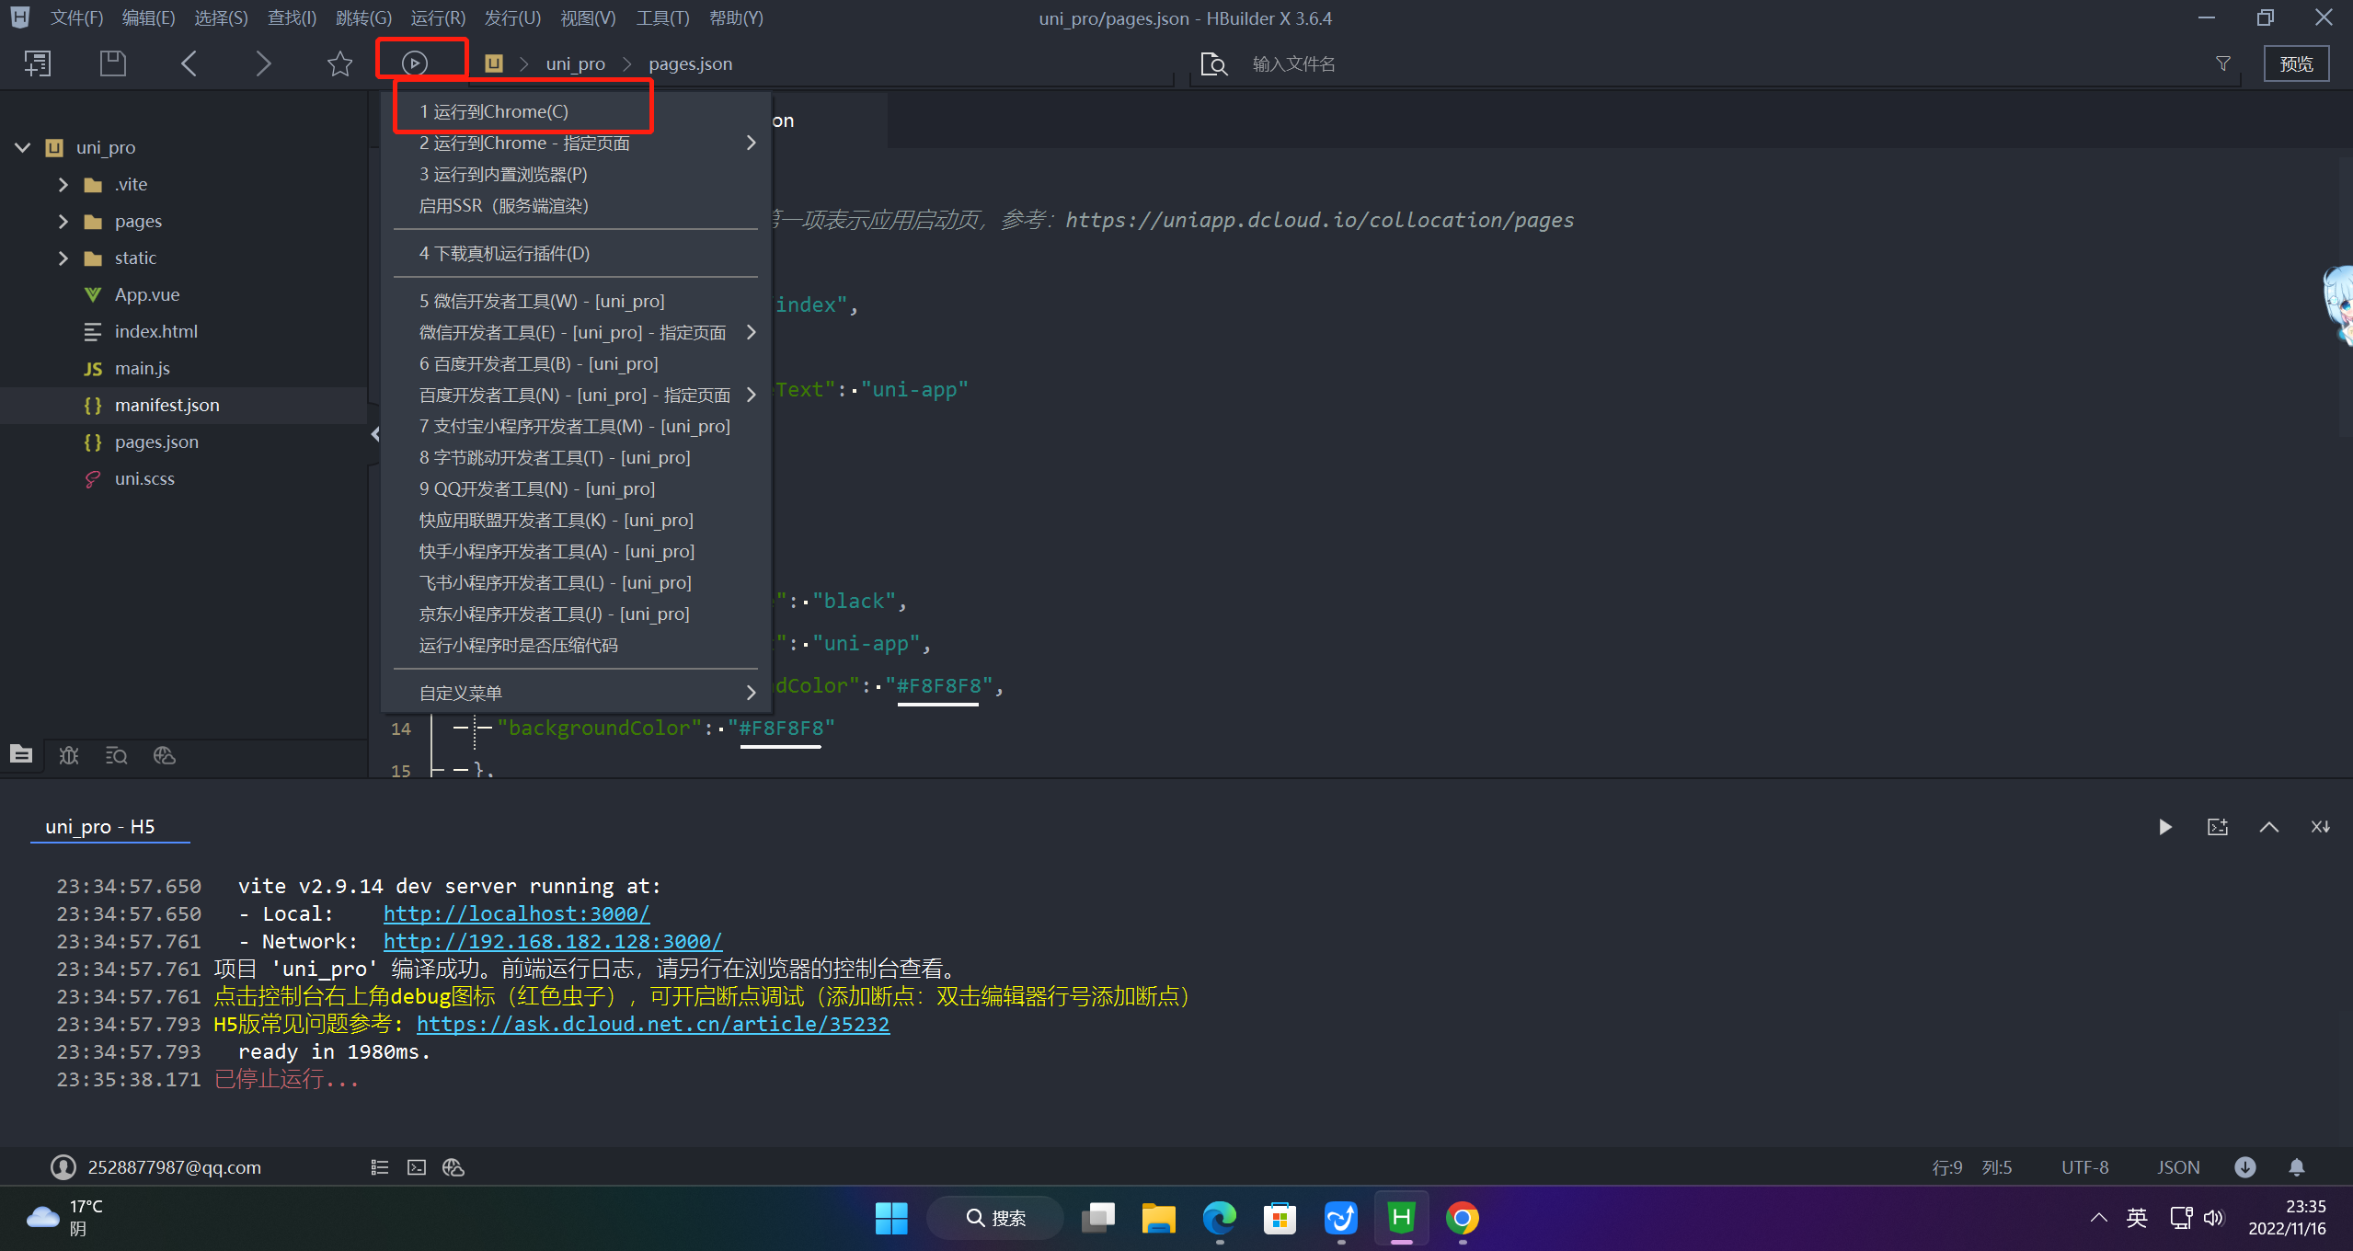This screenshot has height=1251, width=2353.
Task: Select 1 运行到Chrome(C)
Action: [x=576, y=111]
